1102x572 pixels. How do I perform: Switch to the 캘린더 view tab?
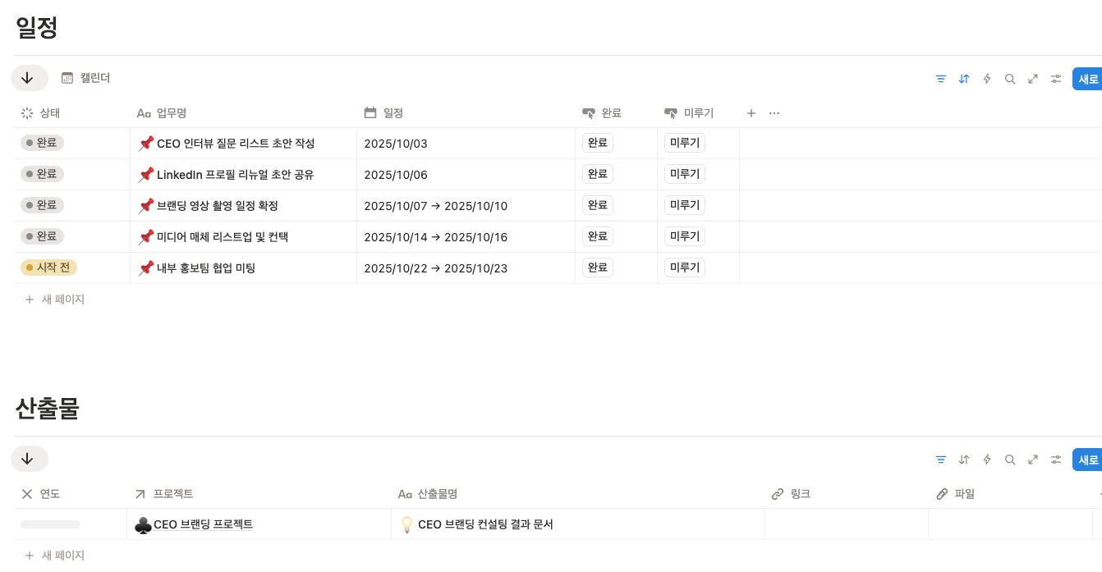coord(86,78)
